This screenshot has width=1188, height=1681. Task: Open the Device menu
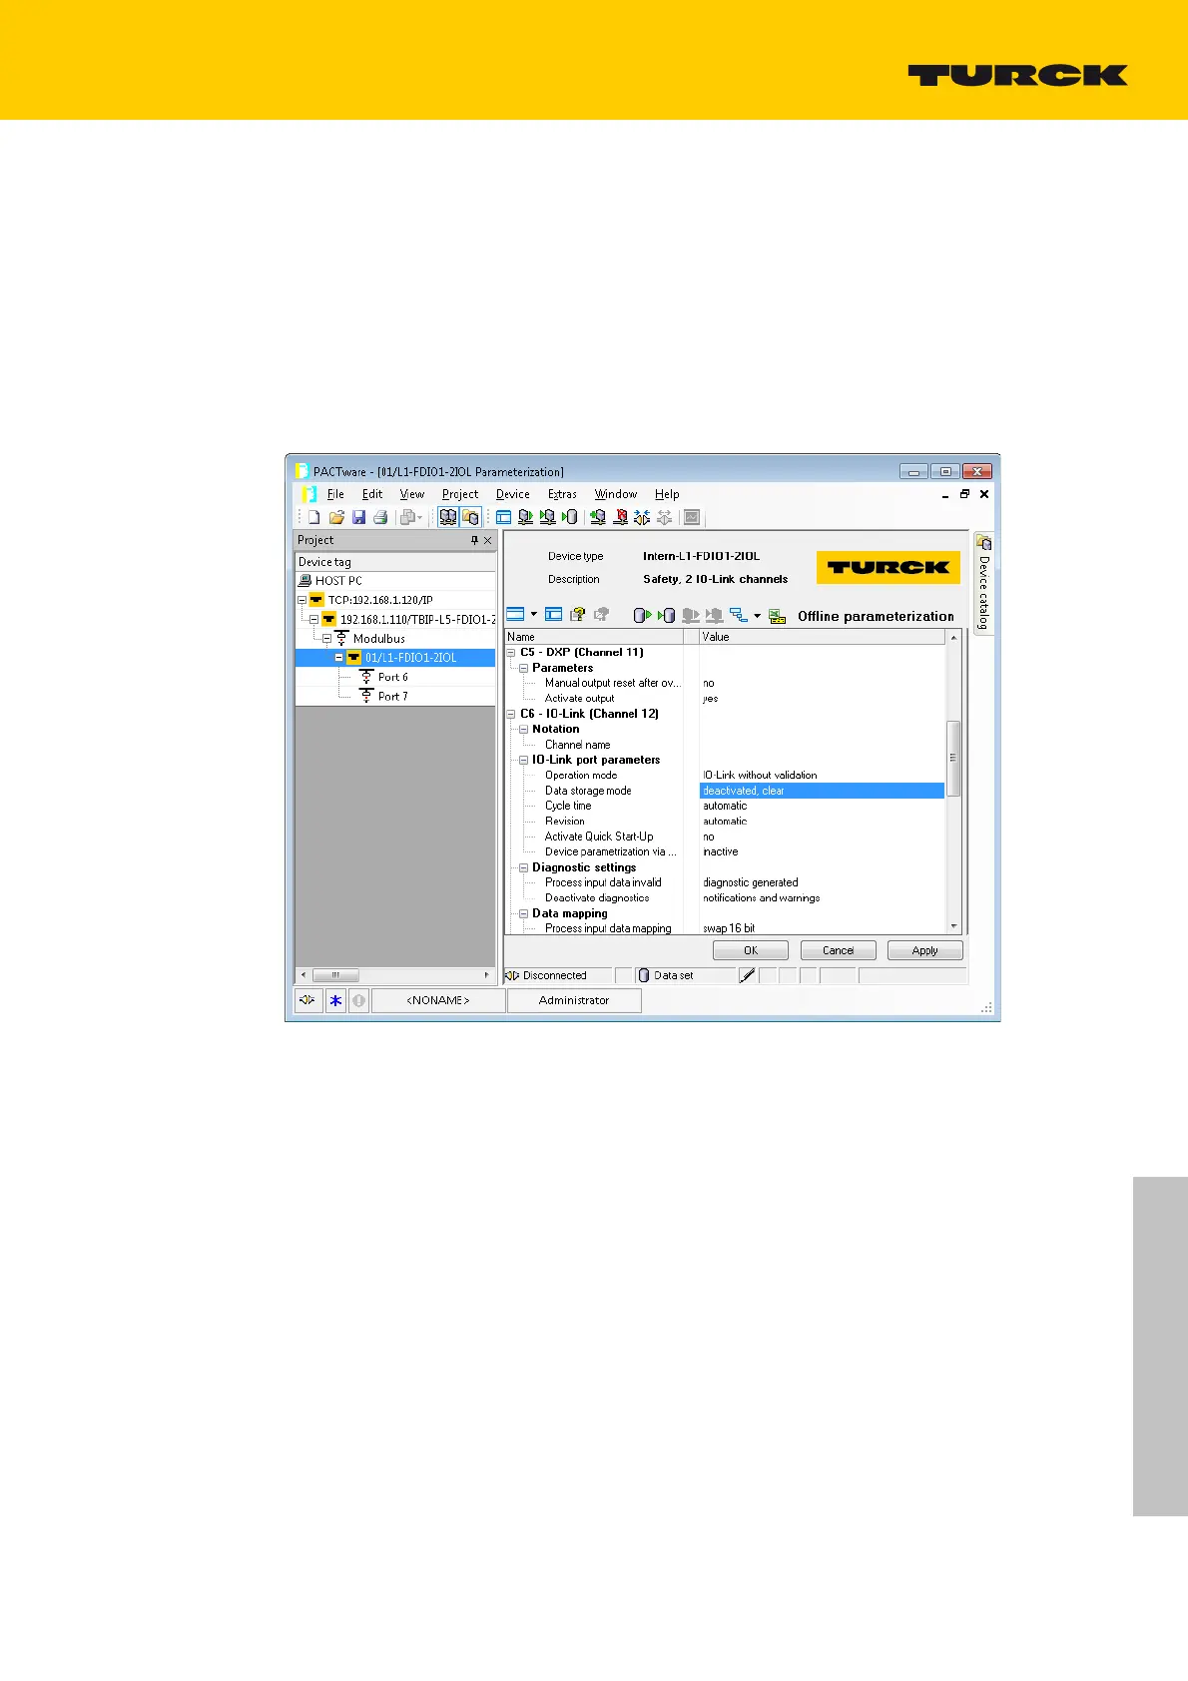click(x=513, y=494)
